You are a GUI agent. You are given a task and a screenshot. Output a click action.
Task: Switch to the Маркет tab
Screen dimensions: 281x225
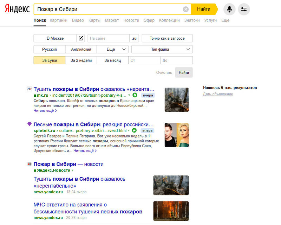pyautogui.click(x=112, y=20)
